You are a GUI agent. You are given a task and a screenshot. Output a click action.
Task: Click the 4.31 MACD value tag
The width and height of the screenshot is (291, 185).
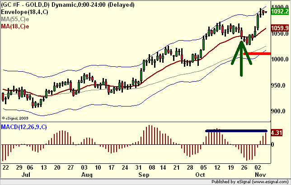pyautogui.click(x=277, y=133)
